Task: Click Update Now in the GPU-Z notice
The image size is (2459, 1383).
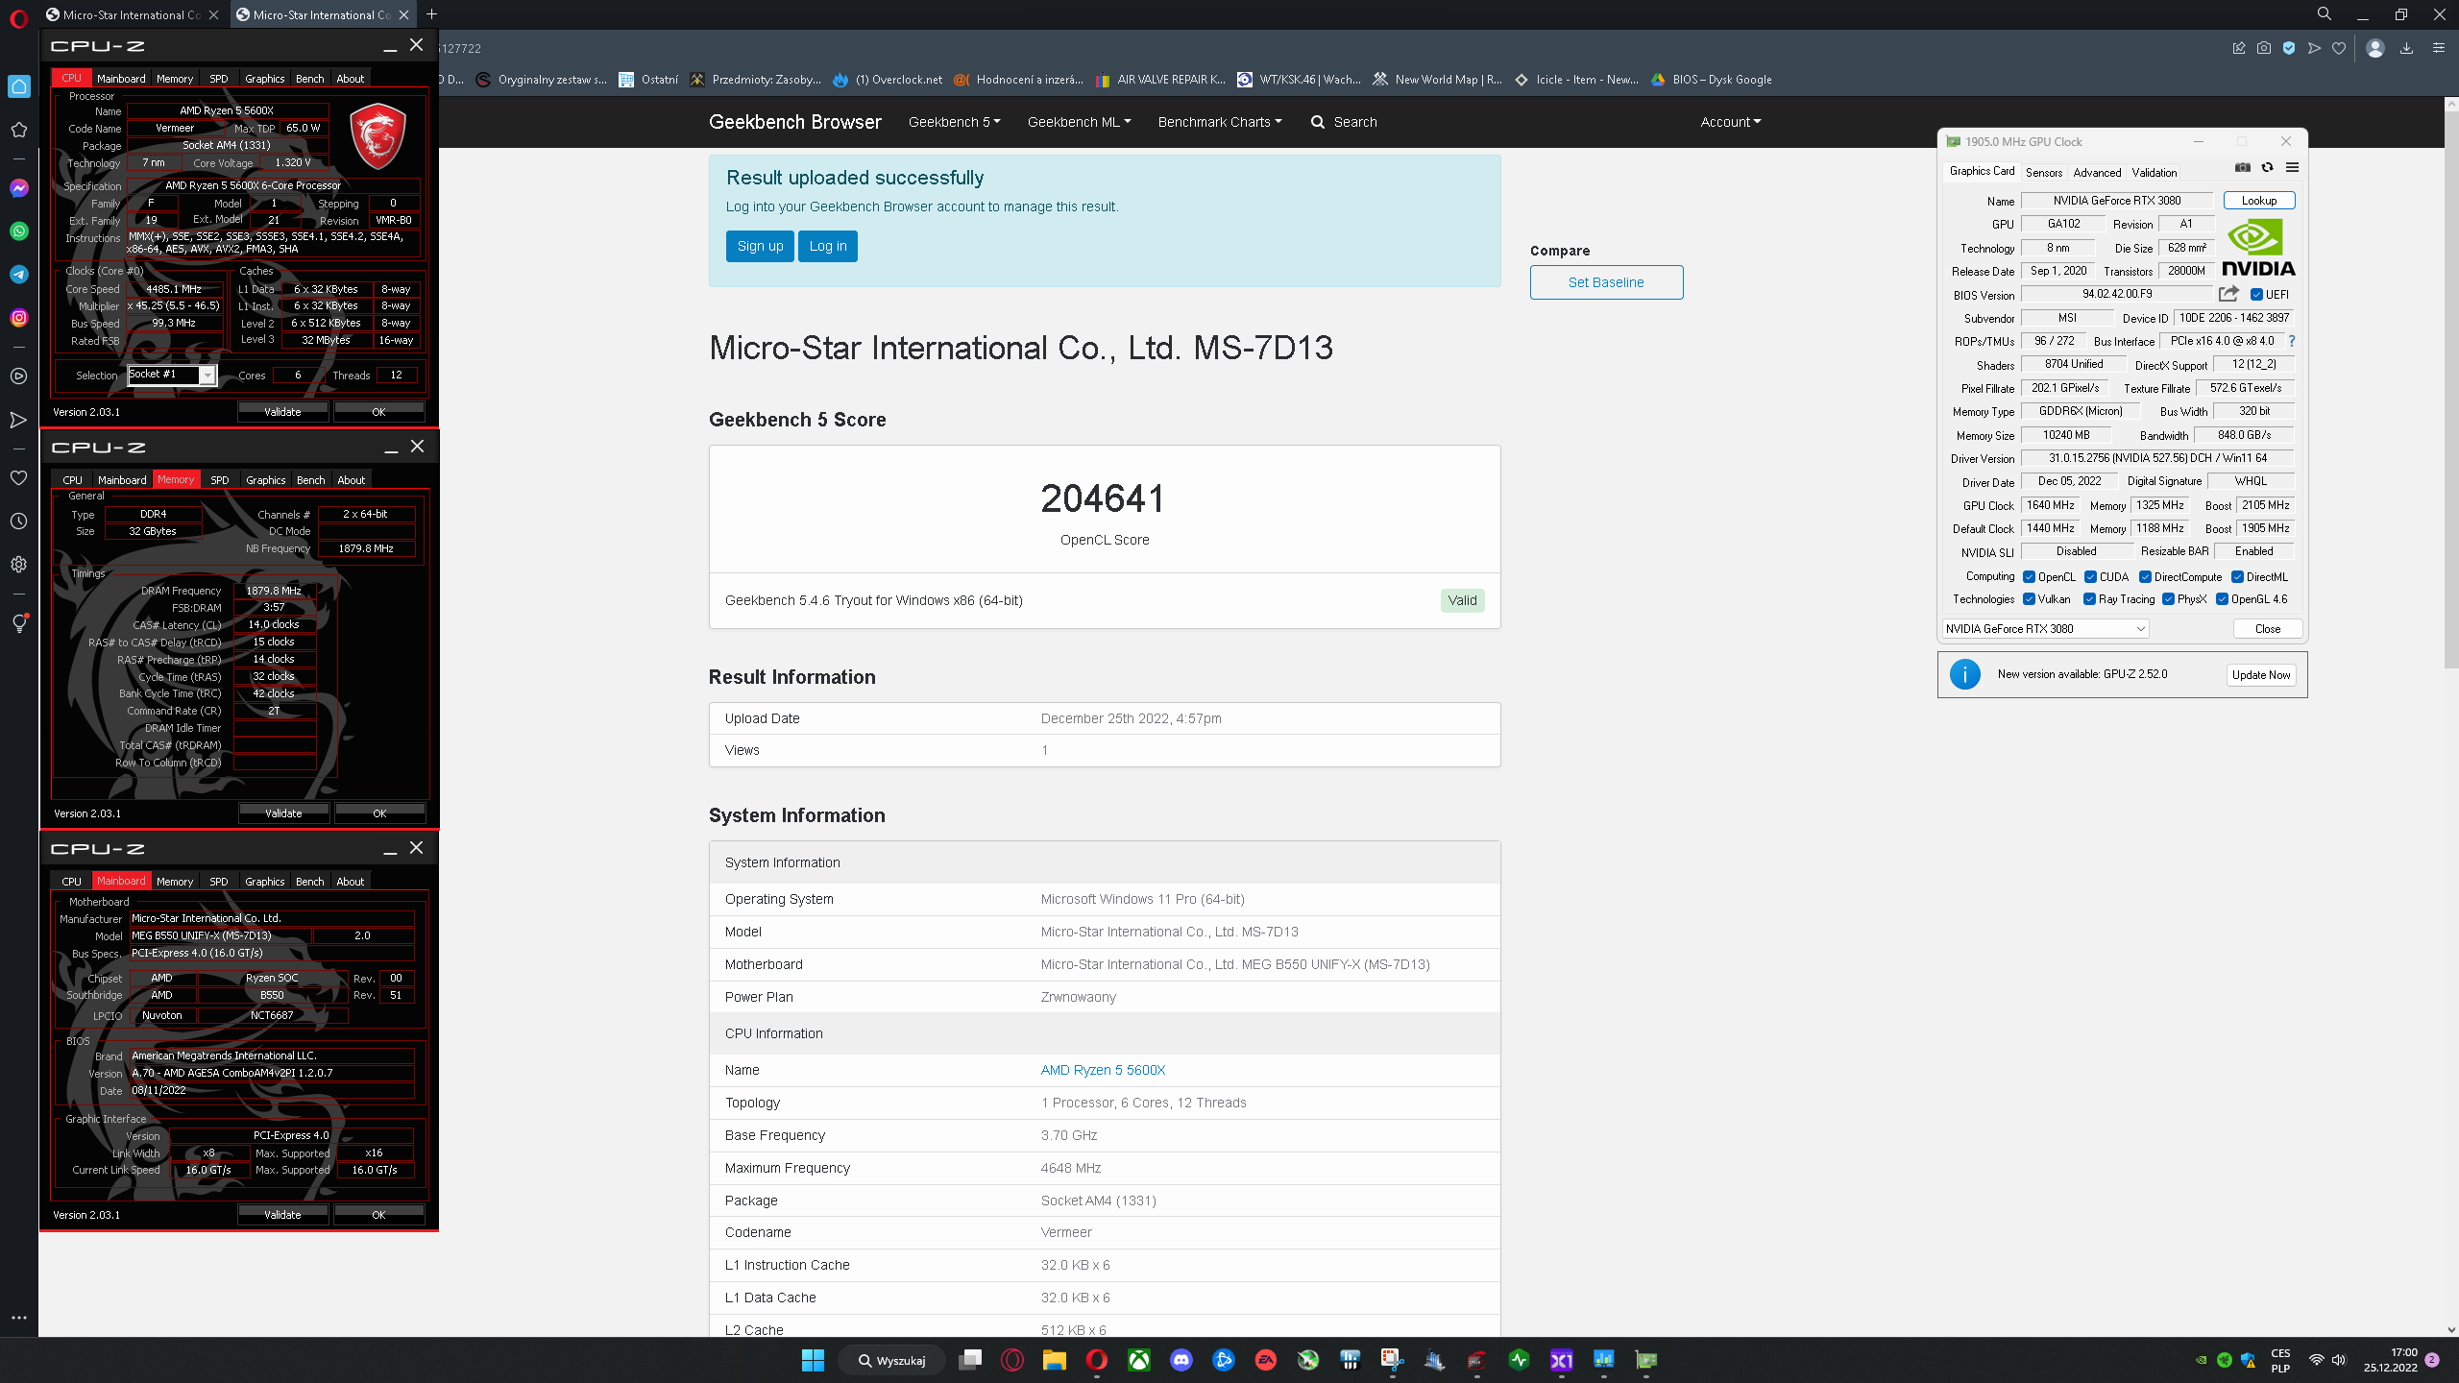Action: click(x=2261, y=674)
